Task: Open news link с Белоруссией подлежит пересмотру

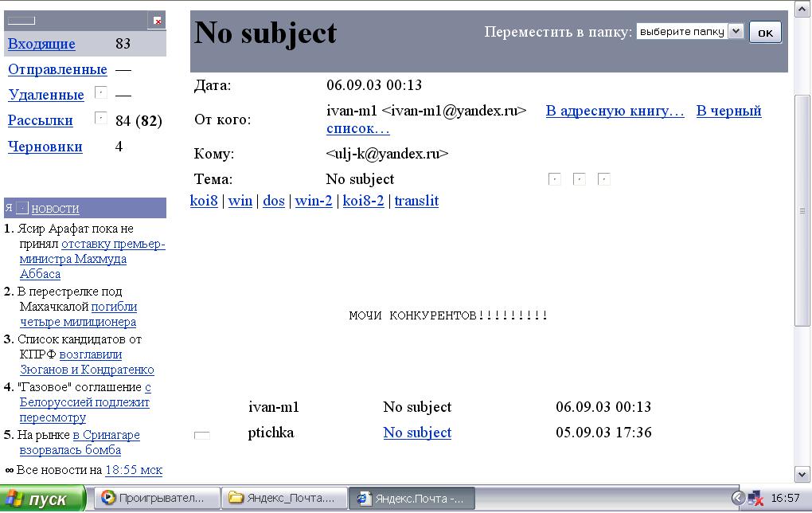Action: 85,402
